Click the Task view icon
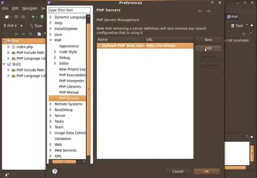 pos(232,26)
